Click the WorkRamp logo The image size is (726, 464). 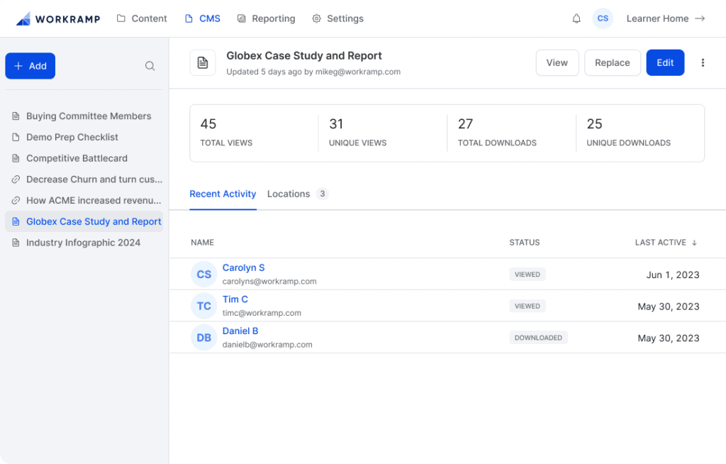58,18
